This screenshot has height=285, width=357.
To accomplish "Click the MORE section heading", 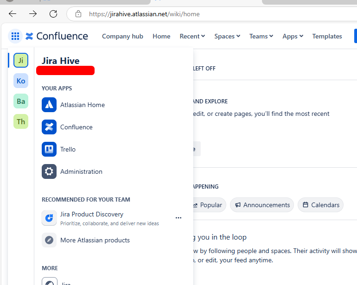I will [50, 268].
